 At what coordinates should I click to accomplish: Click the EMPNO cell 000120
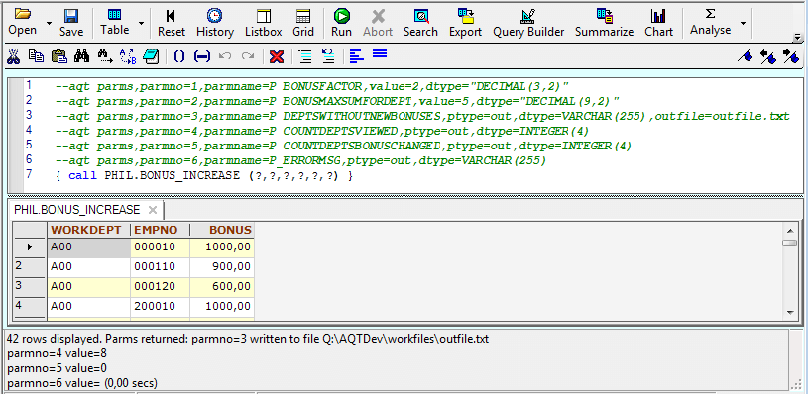coord(161,287)
